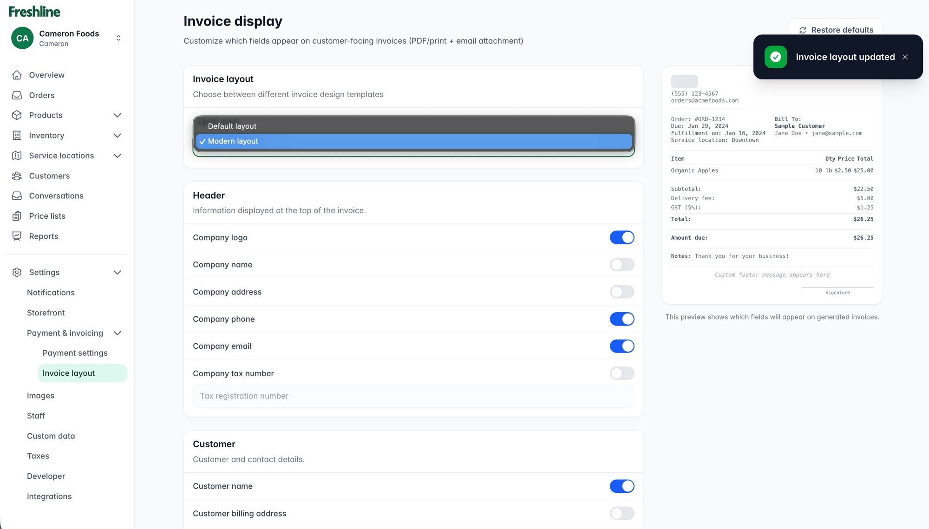Click the Products box icon
929x529 pixels.
point(17,115)
